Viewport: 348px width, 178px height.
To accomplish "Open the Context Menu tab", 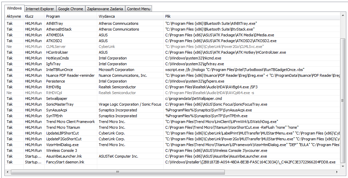I will pos(139,9).
